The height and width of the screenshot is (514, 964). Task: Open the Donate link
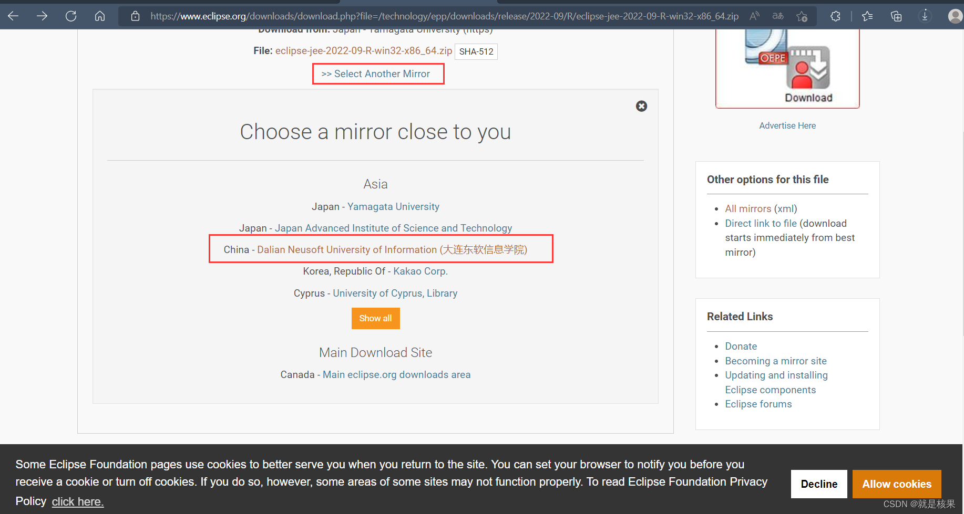pos(741,347)
